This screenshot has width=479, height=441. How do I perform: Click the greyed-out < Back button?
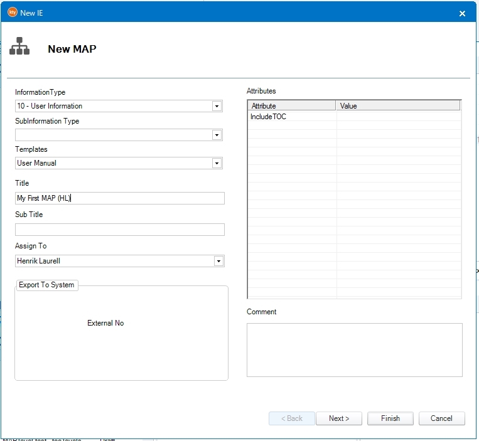[291, 418]
